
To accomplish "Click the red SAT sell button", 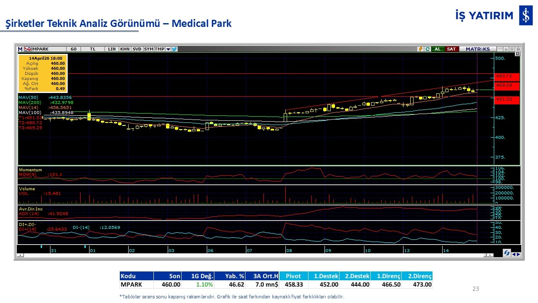I will (x=451, y=49).
